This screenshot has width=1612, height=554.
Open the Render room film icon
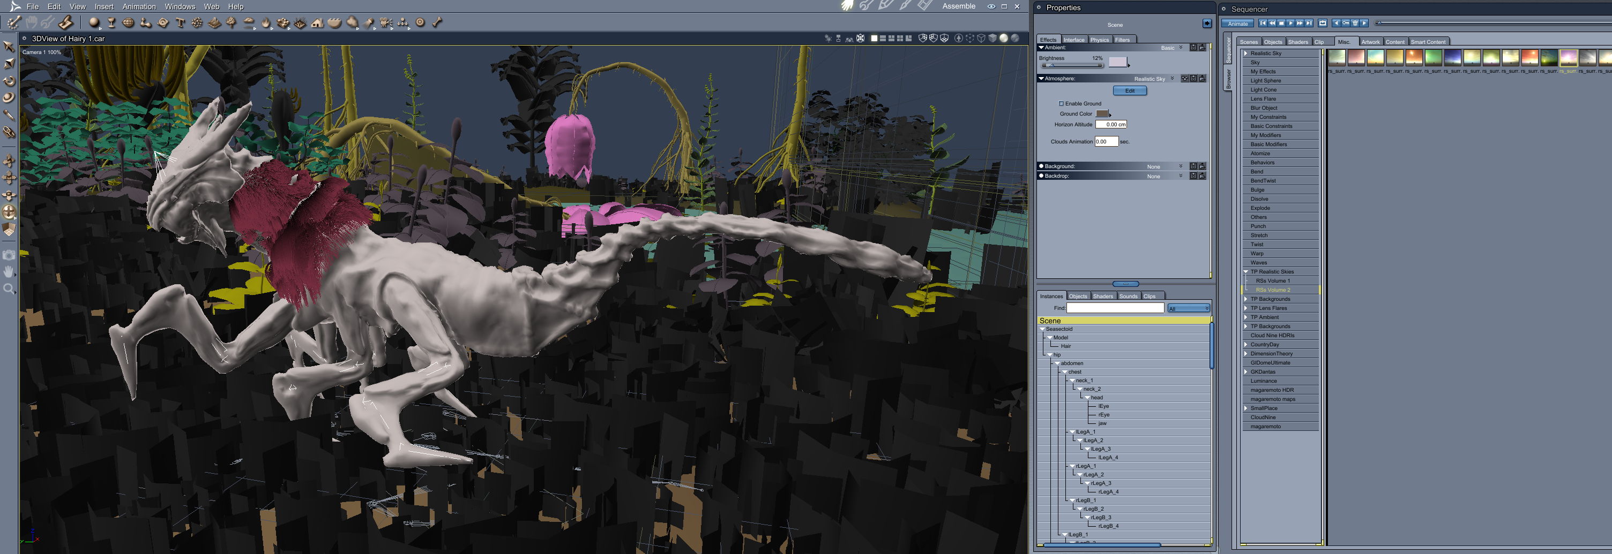click(x=926, y=6)
